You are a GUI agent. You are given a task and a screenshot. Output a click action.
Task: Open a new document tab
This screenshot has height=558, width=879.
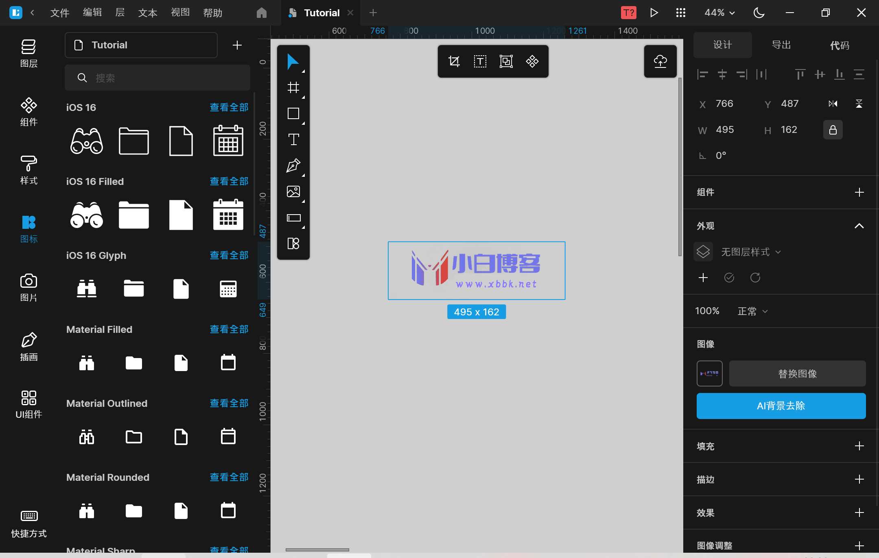pyautogui.click(x=373, y=13)
